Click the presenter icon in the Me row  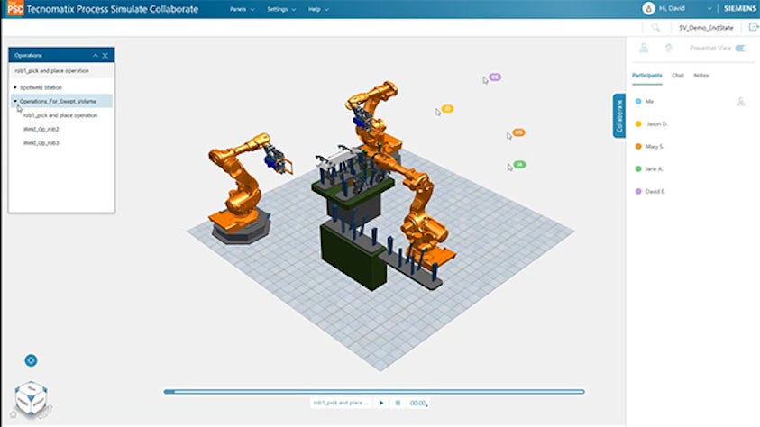click(740, 102)
